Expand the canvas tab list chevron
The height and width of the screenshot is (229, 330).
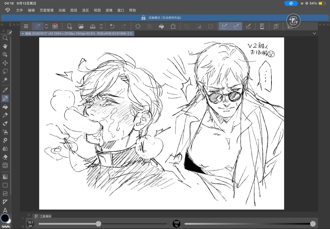point(315,33)
